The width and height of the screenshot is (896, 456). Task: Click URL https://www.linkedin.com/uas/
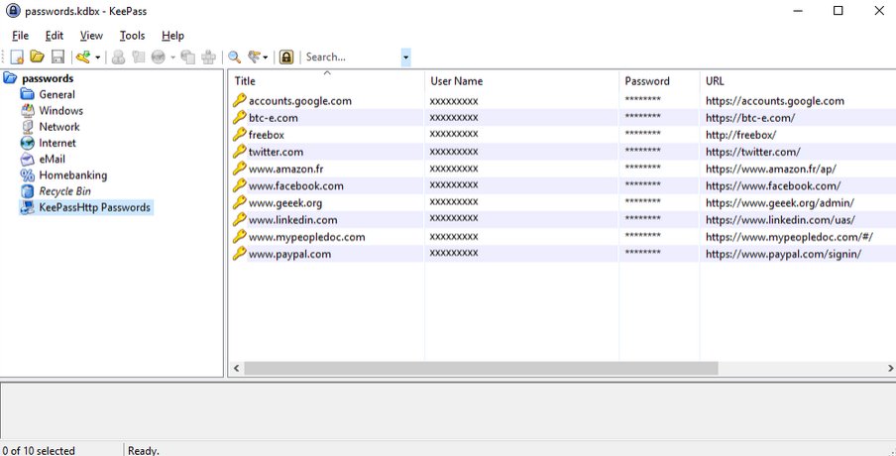781,220
